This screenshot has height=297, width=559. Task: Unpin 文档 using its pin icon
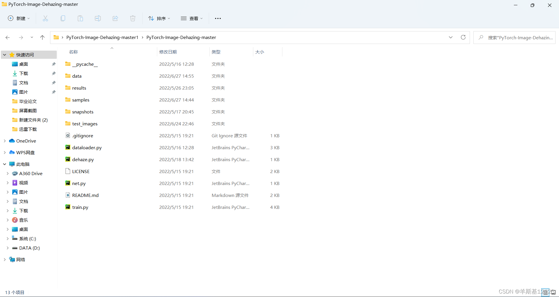[x=54, y=83]
